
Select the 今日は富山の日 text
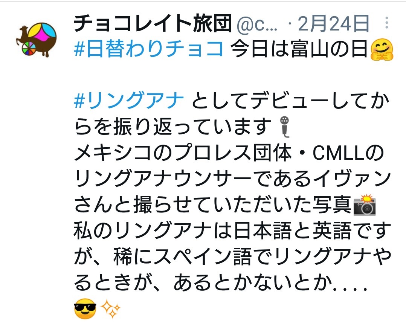click(x=299, y=49)
